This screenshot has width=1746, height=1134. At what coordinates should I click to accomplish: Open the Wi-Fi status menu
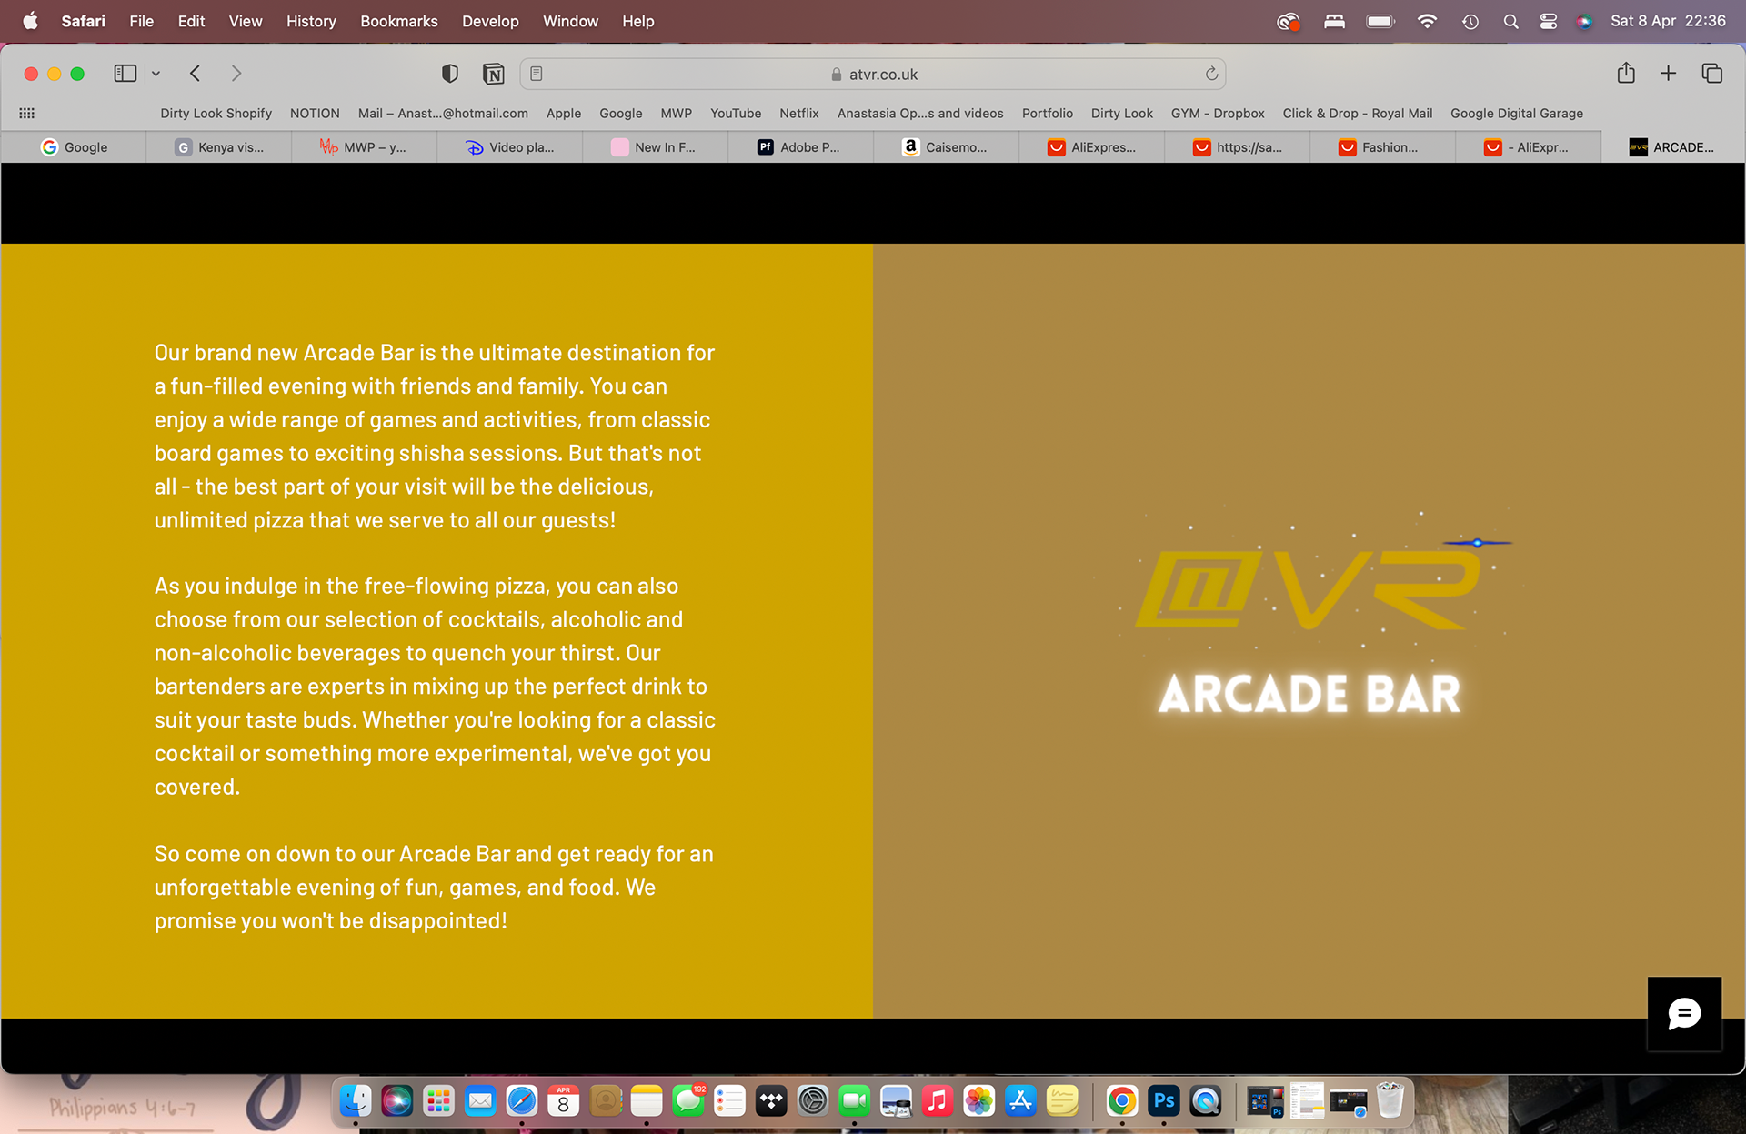click(x=1427, y=21)
